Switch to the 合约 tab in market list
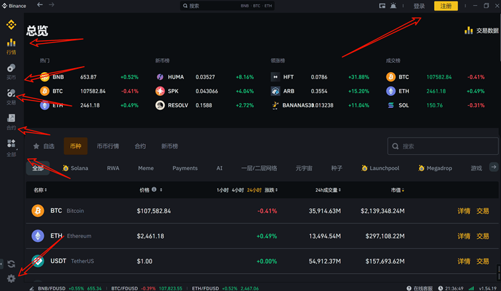The height and width of the screenshot is (291, 501). click(x=140, y=146)
